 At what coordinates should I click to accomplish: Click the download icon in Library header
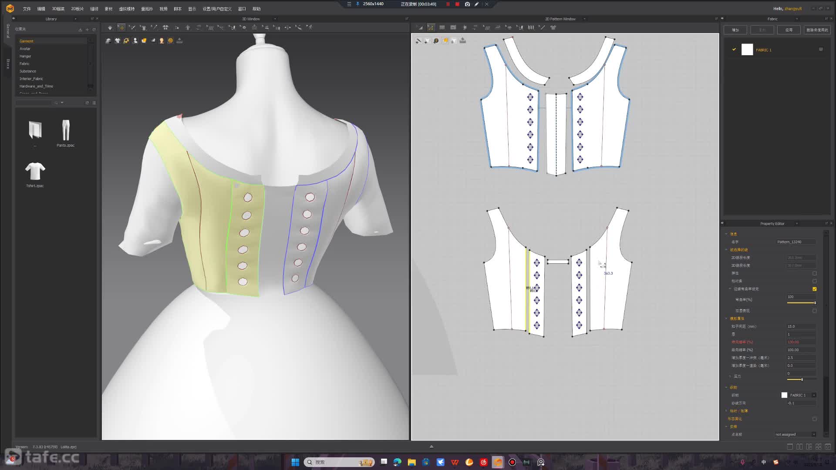coord(80,29)
